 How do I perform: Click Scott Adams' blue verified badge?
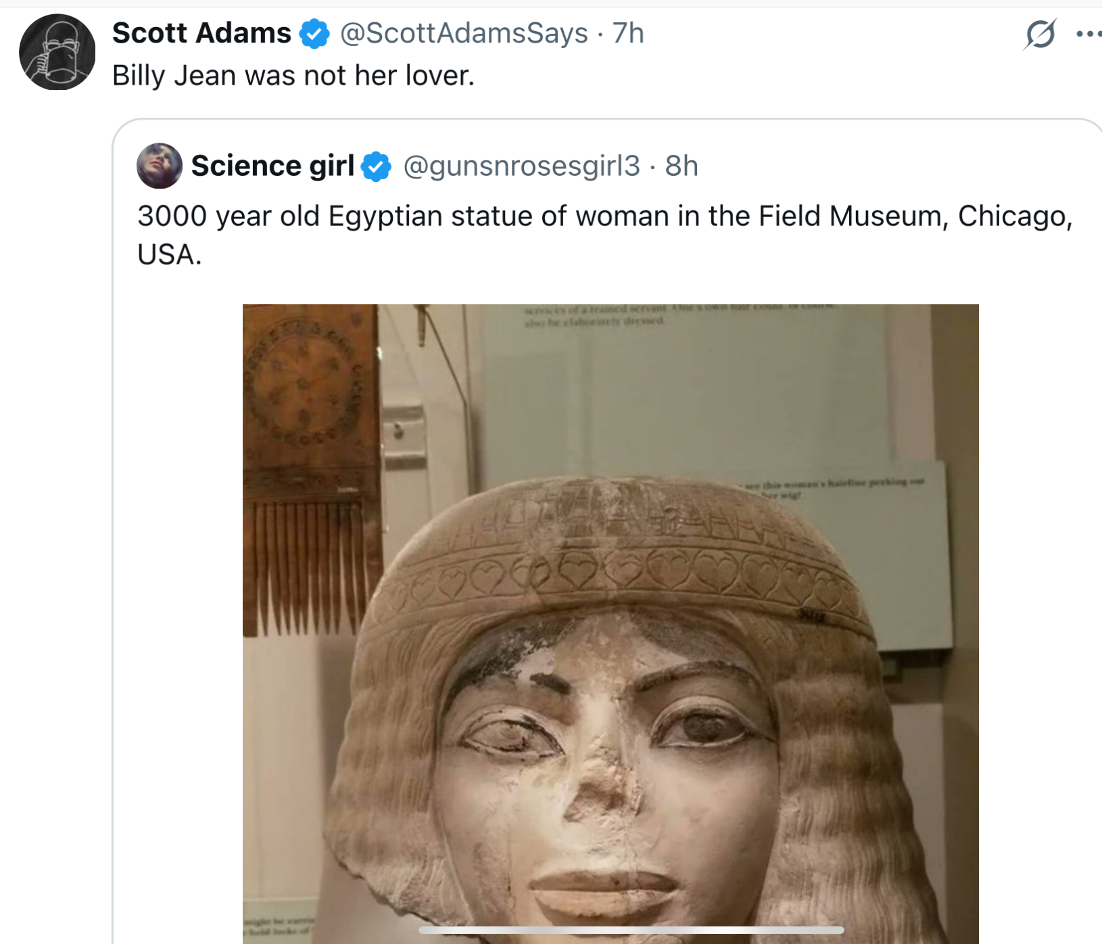click(314, 34)
